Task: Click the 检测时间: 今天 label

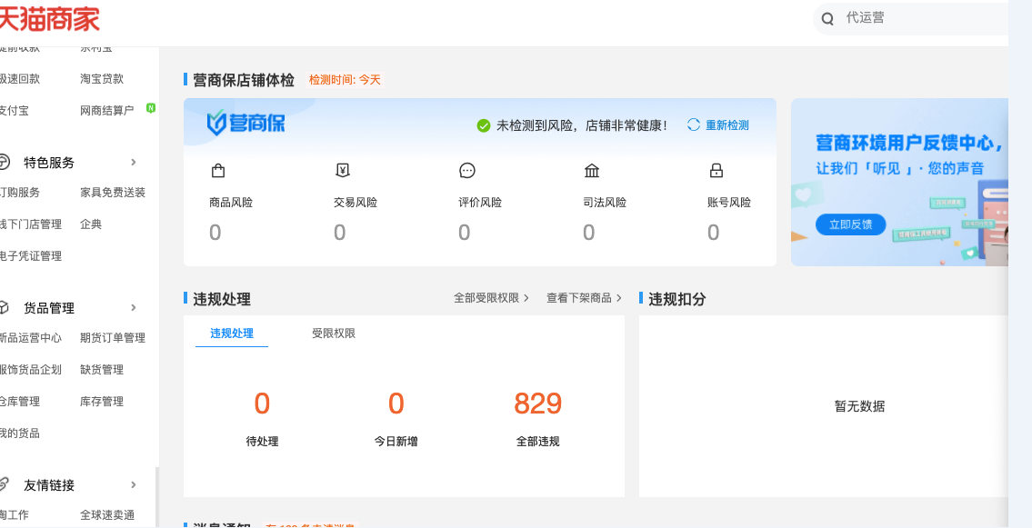Action: 345,80
